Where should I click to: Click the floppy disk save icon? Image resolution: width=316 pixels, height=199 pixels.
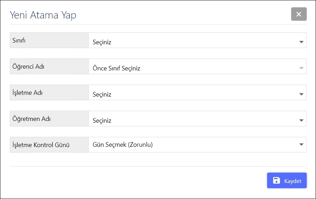tap(277, 181)
